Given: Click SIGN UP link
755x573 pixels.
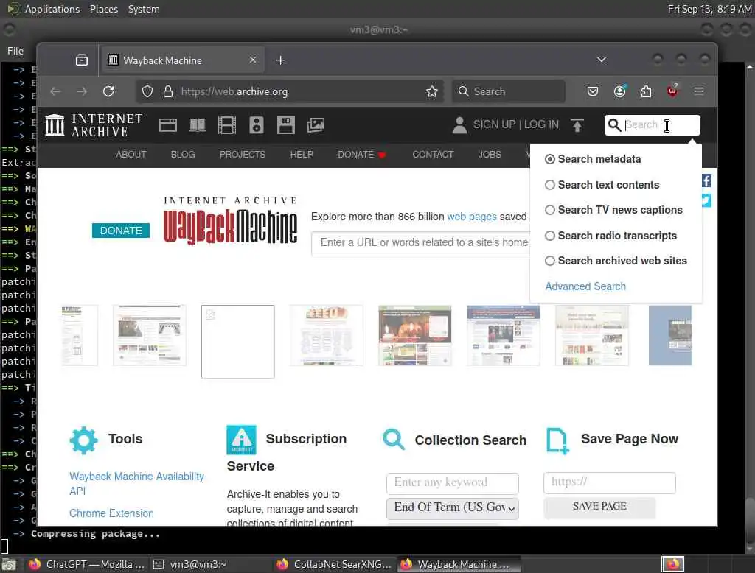Looking at the screenshot, I should pyautogui.click(x=495, y=124).
